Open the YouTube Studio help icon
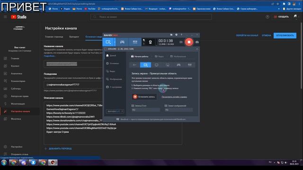The height and width of the screenshot is (170, 303). tap(267, 17)
